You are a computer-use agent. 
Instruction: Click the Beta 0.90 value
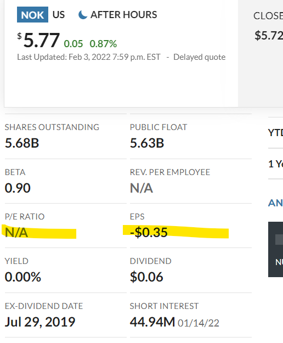[18, 188]
